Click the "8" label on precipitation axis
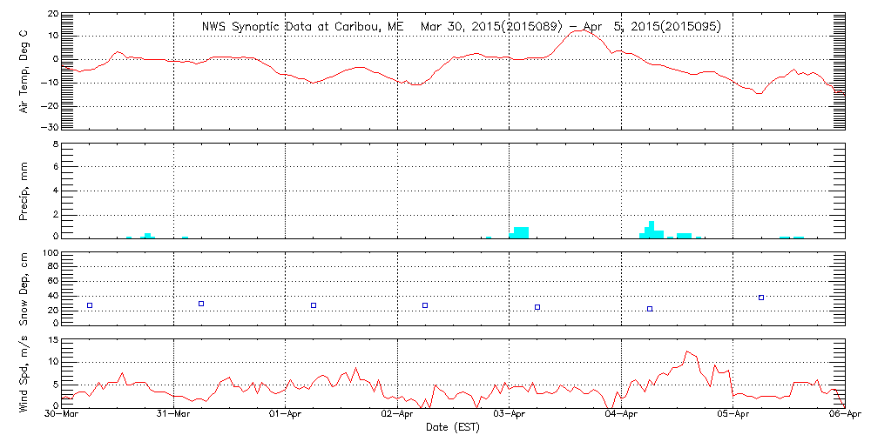 [x=54, y=144]
